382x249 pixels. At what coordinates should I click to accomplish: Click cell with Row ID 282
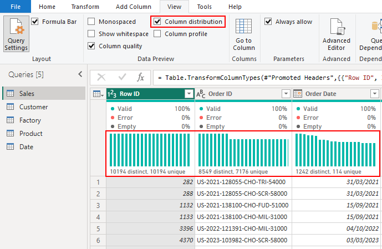tap(150, 182)
